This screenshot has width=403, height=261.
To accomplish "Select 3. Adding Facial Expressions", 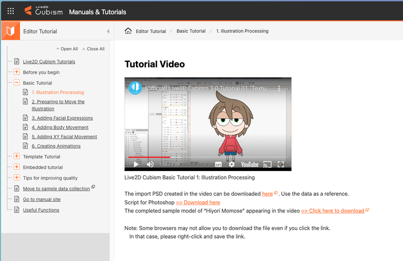I will pos(62,118).
